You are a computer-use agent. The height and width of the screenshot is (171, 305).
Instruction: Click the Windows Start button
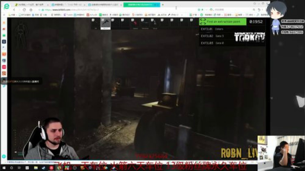pos(4,168)
